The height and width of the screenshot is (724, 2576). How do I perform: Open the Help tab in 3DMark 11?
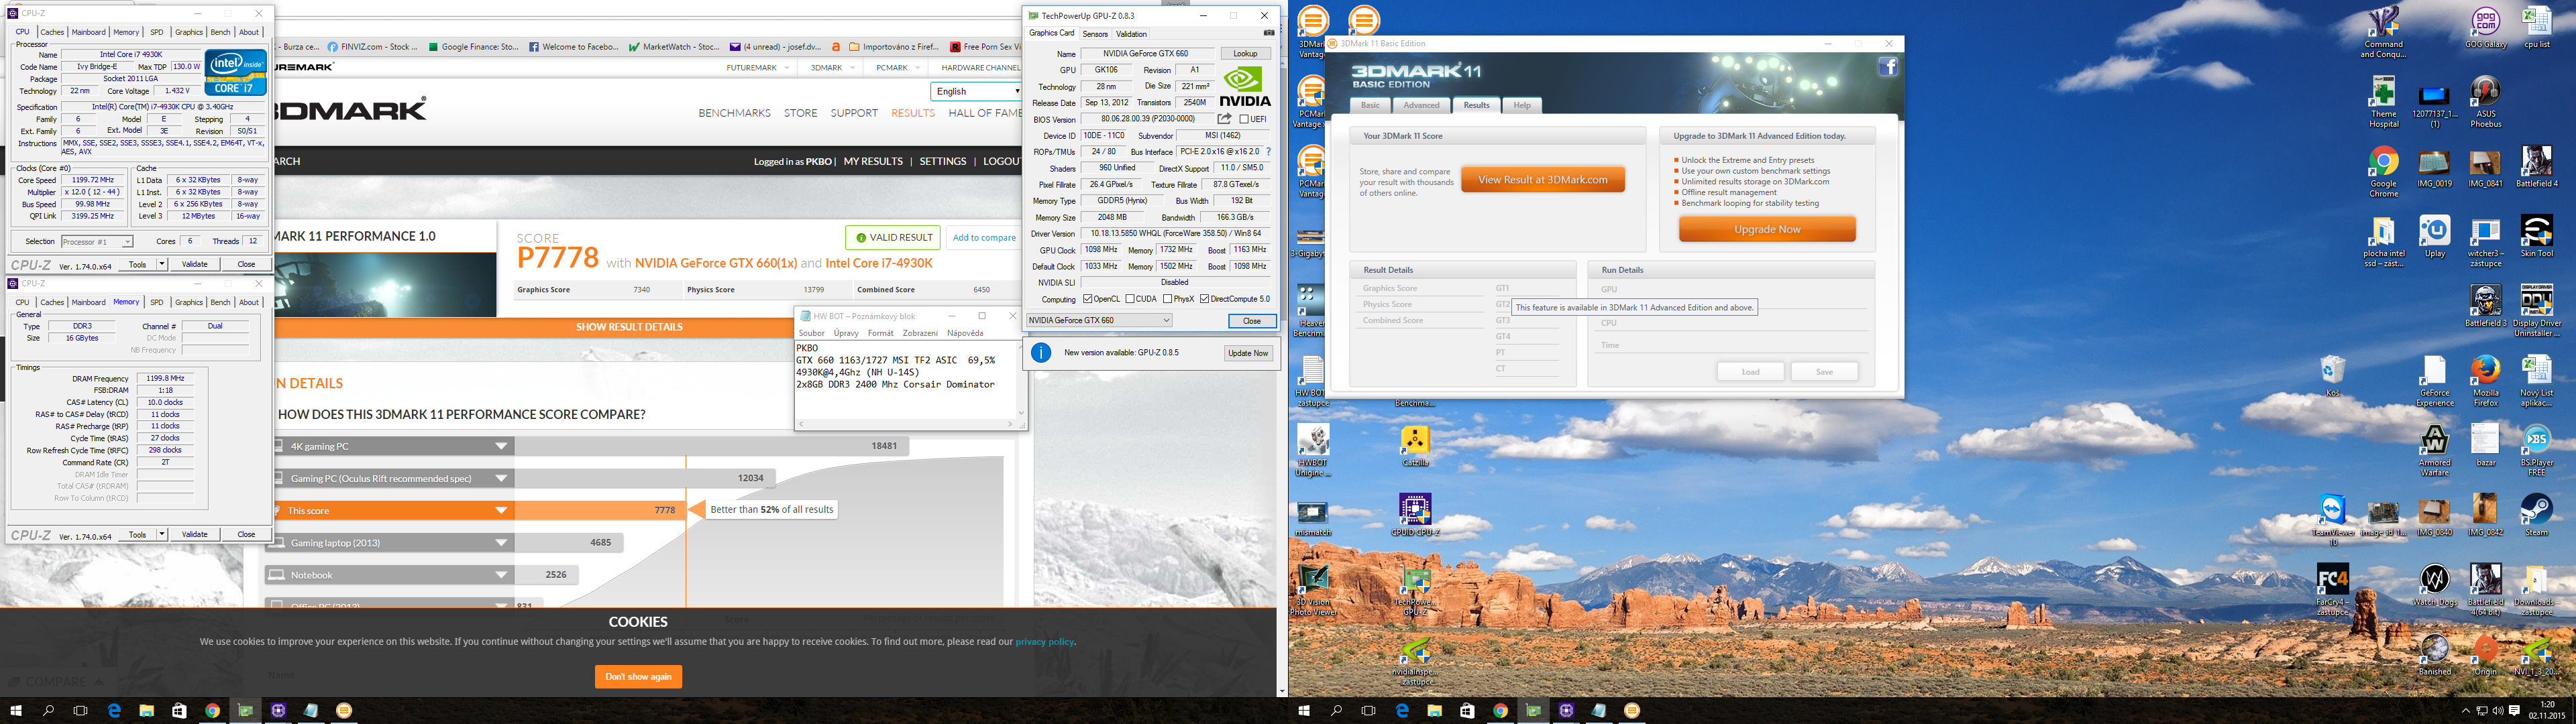1521,105
